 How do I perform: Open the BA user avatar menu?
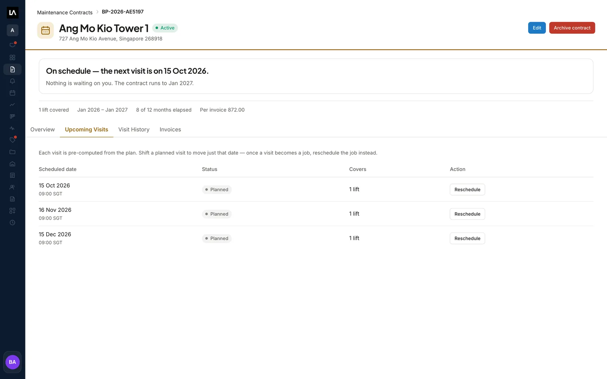[x=13, y=362]
